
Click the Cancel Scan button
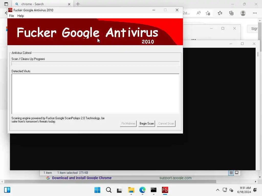pyautogui.click(x=166, y=124)
